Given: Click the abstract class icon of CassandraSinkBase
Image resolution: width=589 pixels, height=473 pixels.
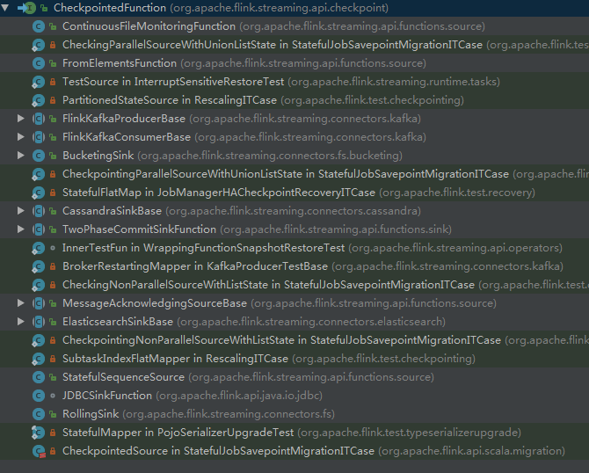Looking at the screenshot, I should coord(39,211).
